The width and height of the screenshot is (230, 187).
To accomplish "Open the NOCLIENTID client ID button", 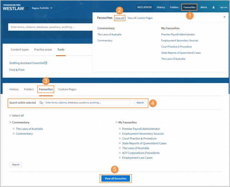I will click(x=144, y=7).
